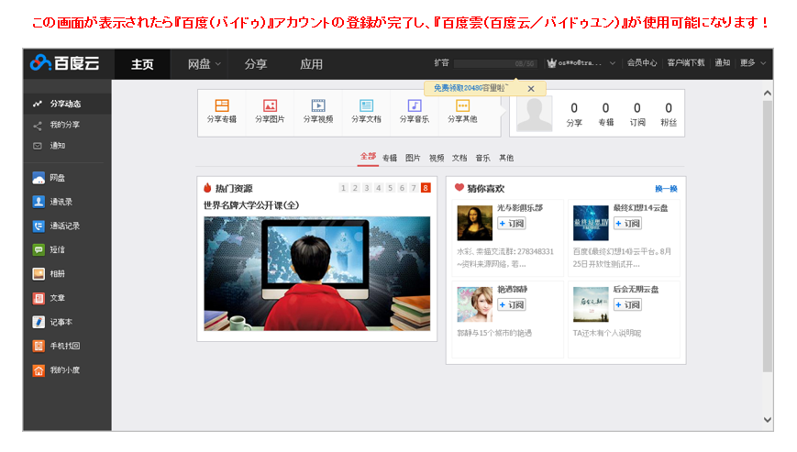Click the scrollbar down arrow
Image resolution: width=797 pixels, height=452 pixels.
pos(768,420)
